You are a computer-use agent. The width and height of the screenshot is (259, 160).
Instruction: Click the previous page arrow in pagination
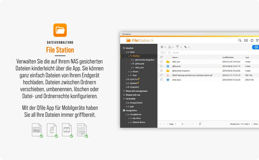pos(164,124)
